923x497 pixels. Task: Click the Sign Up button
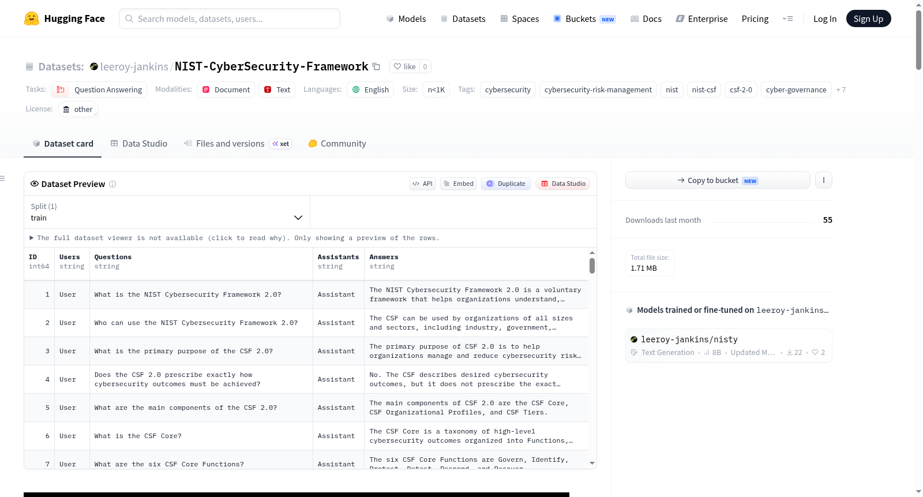(x=868, y=18)
